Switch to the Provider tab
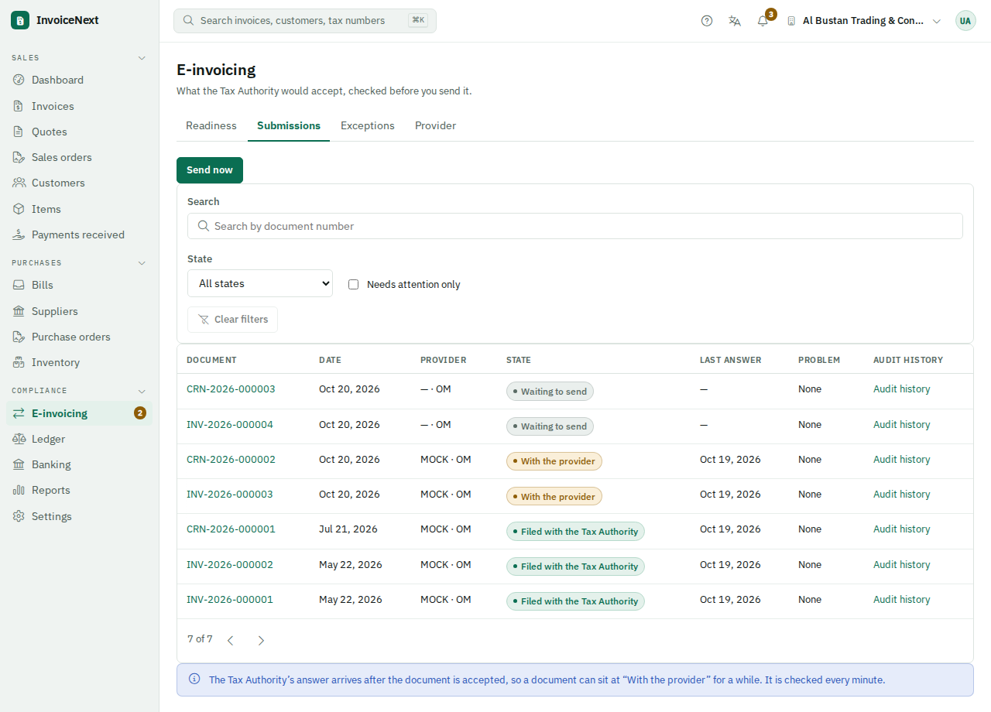The width and height of the screenshot is (991, 712). [x=435, y=125]
